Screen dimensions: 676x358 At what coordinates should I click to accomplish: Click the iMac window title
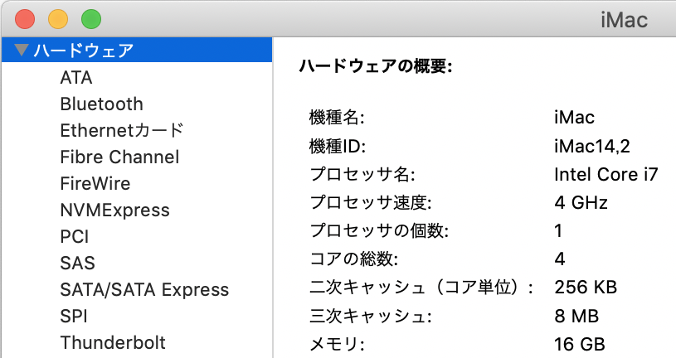624,20
